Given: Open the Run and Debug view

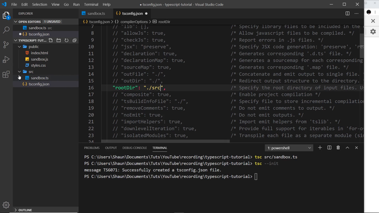Looking at the screenshot, I should [6, 59].
